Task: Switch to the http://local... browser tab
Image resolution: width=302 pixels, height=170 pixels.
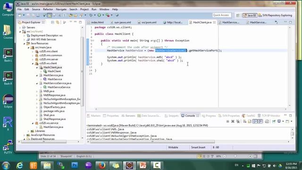Action: [173, 22]
